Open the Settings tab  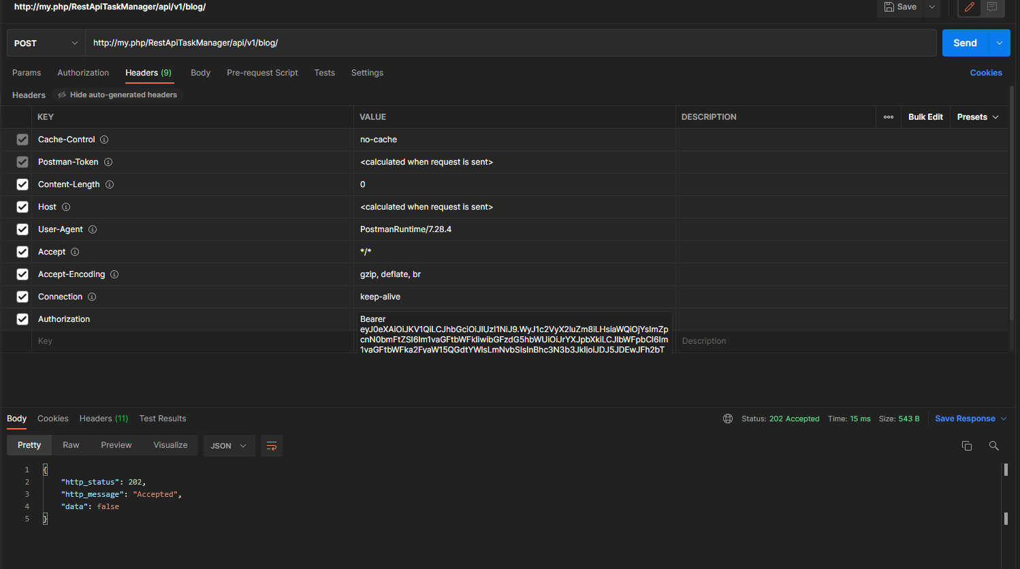(x=367, y=73)
